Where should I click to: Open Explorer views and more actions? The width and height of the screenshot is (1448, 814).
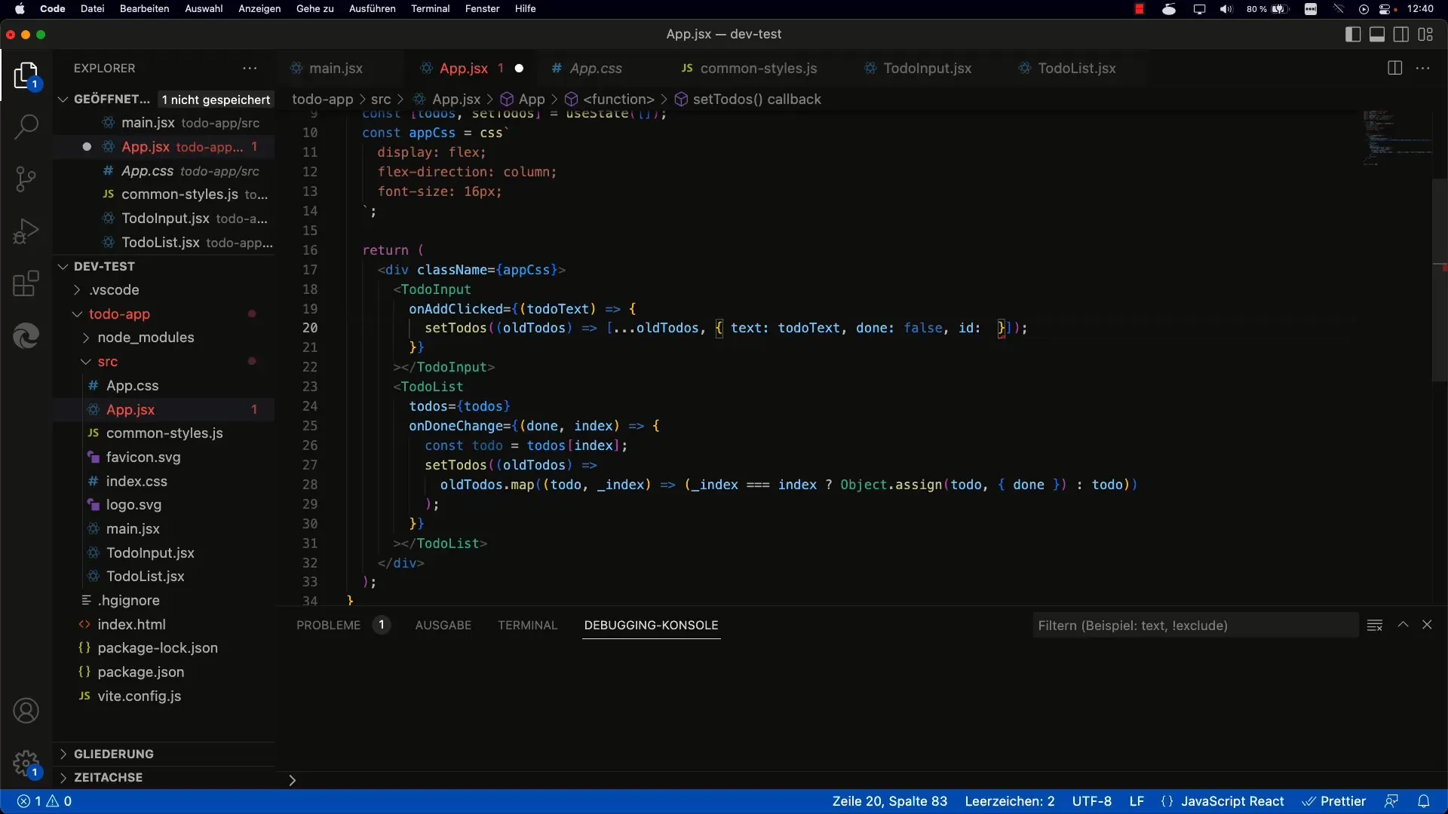tap(250, 68)
